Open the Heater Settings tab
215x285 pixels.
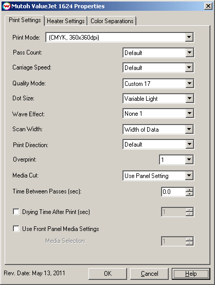(66, 21)
